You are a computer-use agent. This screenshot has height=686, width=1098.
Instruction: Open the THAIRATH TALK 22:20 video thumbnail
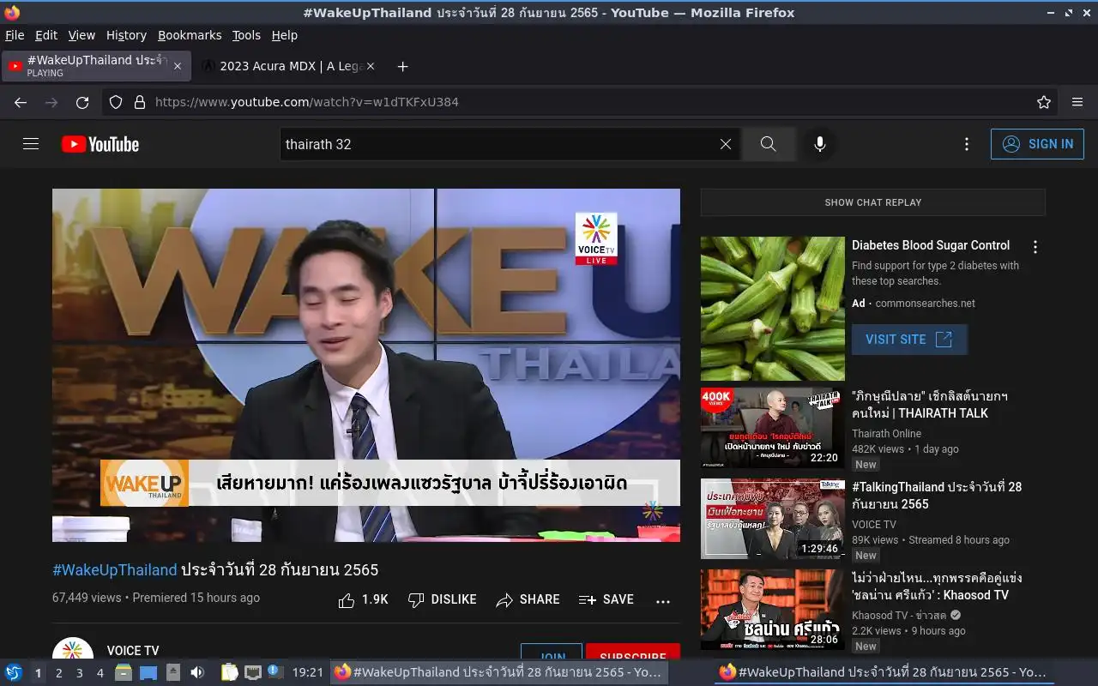(x=773, y=428)
